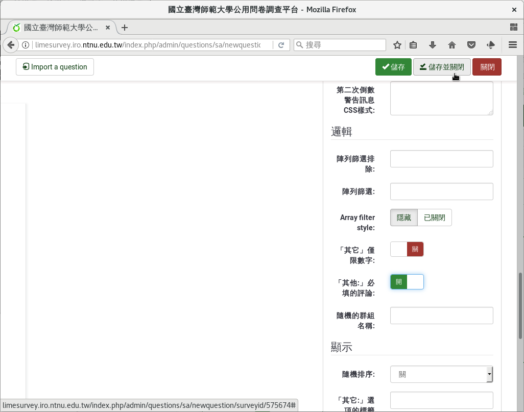This screenshot has height=412, width=524.
Task: Open the 隨機排序 dropdown
Action: [441, 374]
